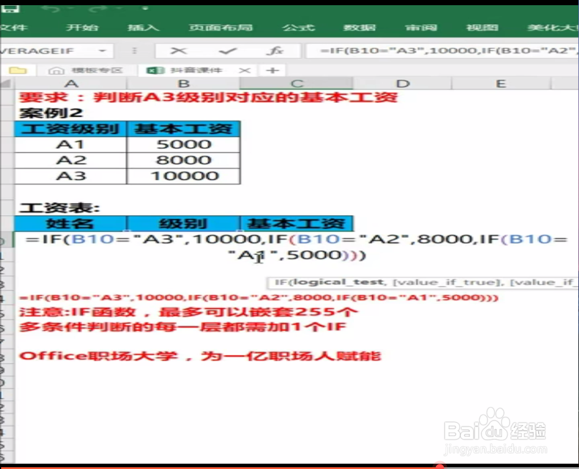579x469 pixels.
Task: Confirm formula with the checkmark button
Action: point(227,51)
